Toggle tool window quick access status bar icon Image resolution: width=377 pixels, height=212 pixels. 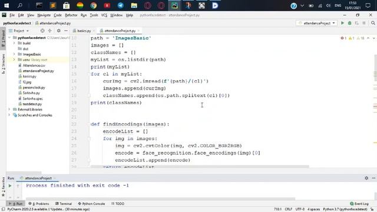pyautogui.click(x=3, y=210)
